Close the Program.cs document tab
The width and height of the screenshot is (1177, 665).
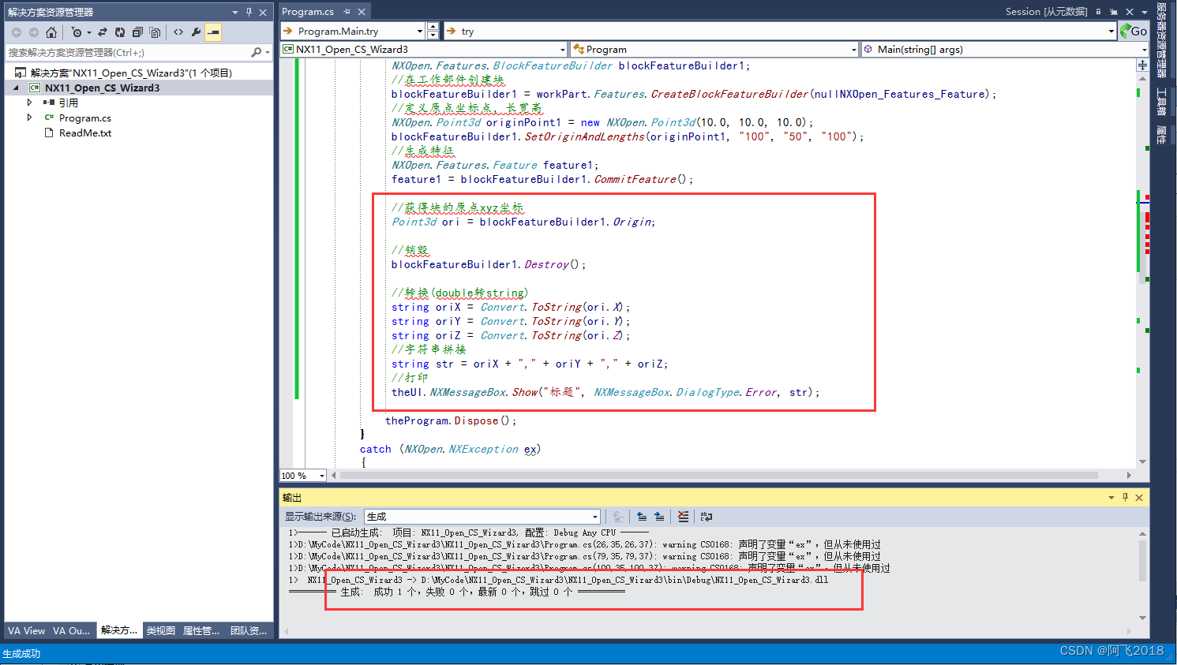click(x=362, y=12)
